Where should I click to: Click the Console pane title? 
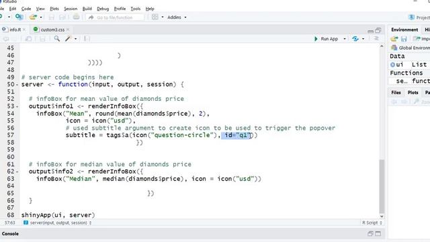(x=10, y=234)
